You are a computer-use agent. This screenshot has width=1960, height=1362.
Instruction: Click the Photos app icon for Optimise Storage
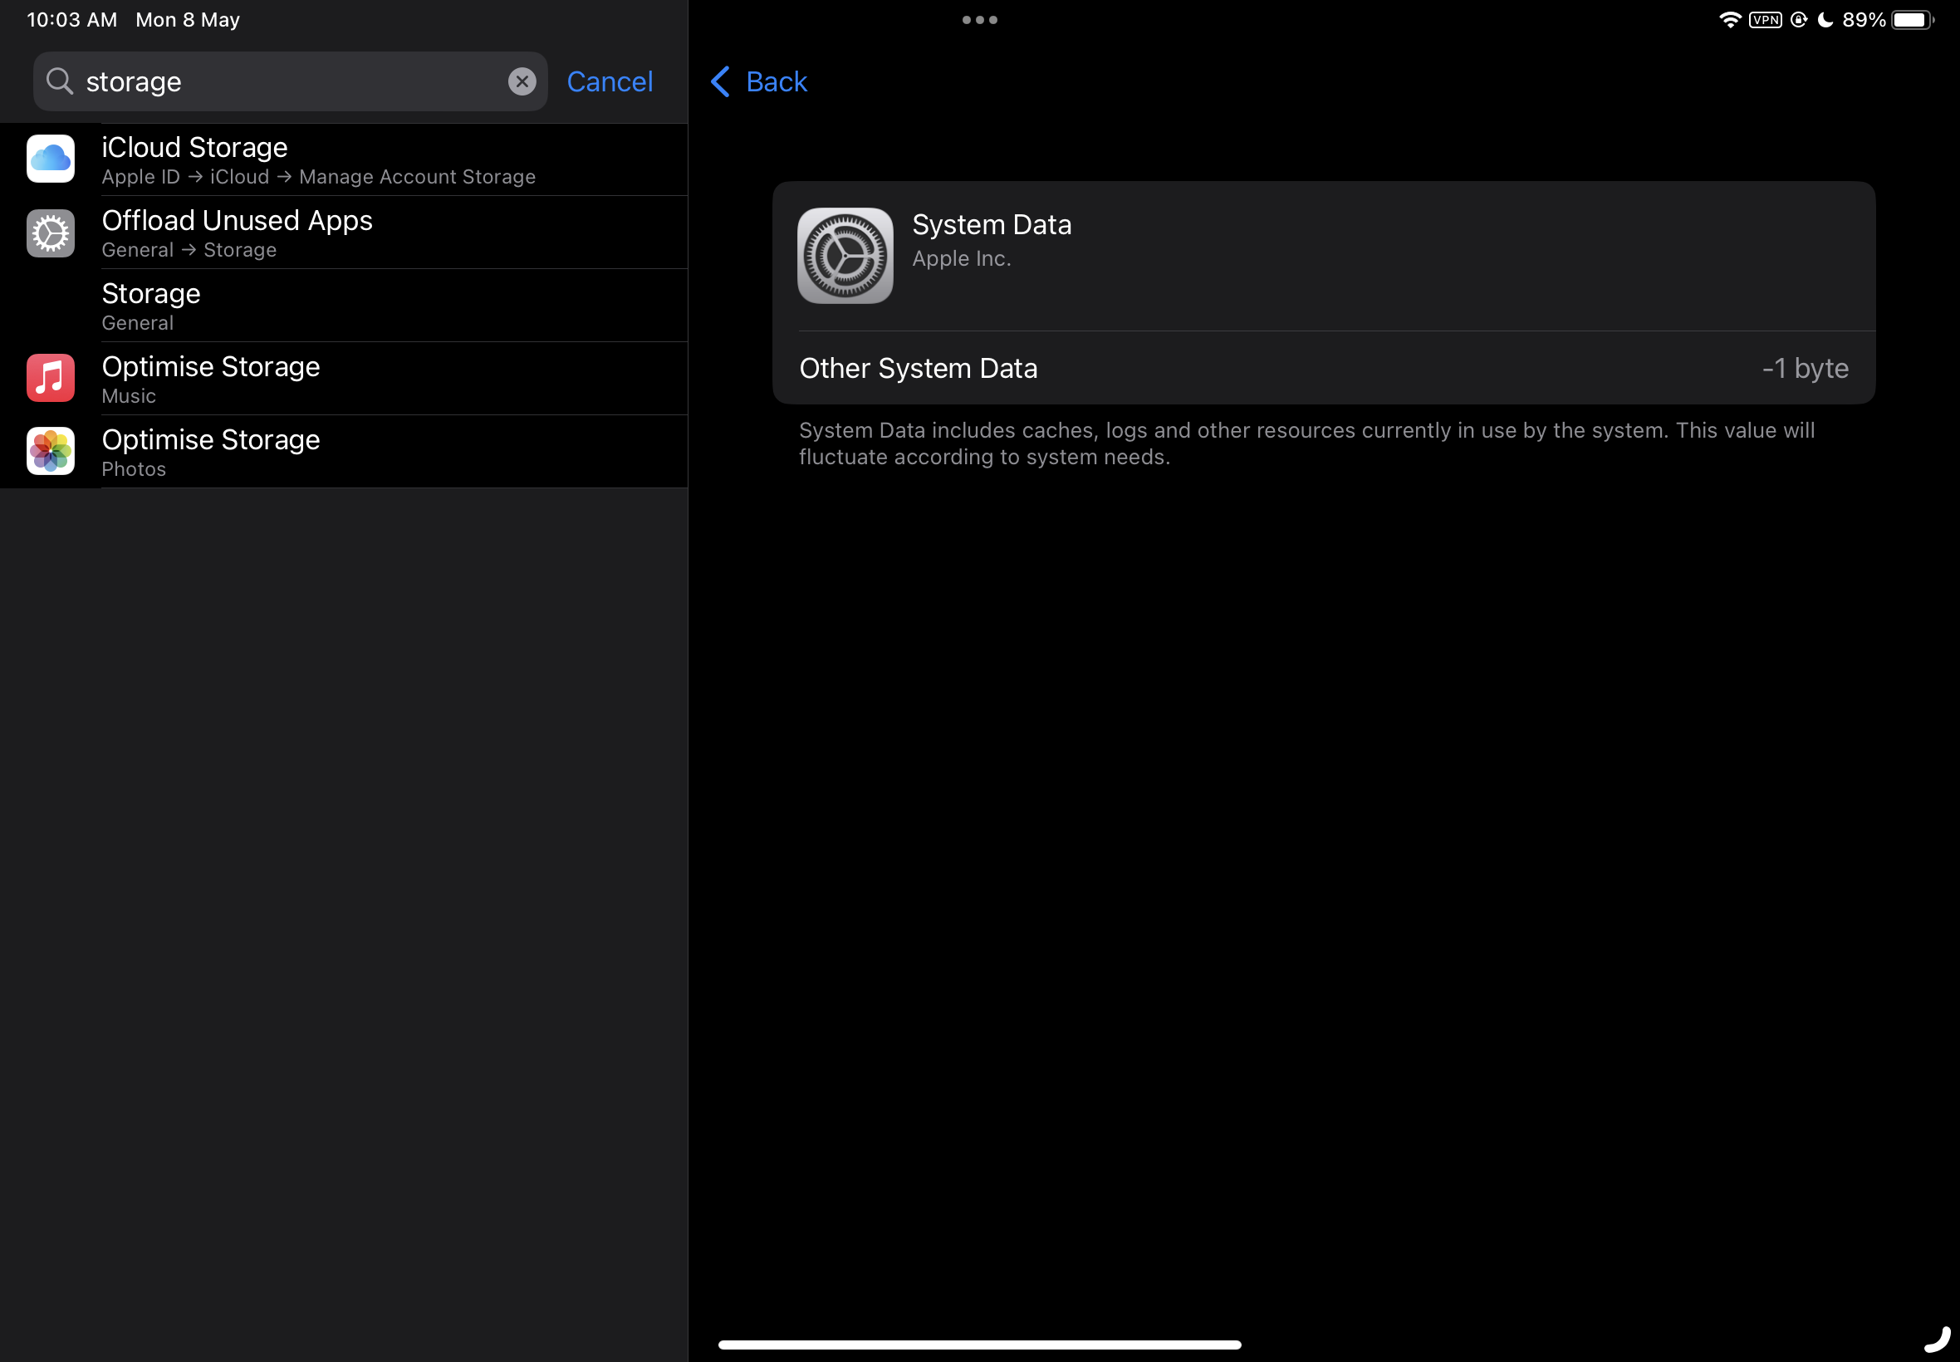pos(51,451)
